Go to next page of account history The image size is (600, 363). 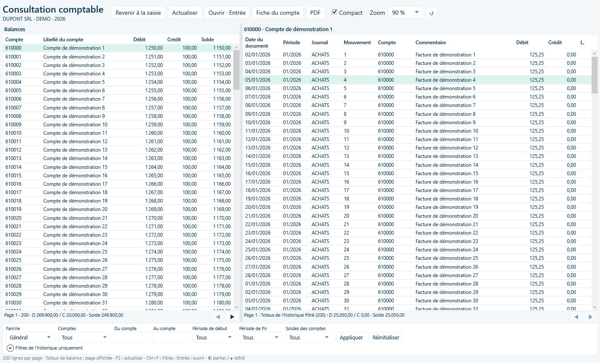coord(590,317)
